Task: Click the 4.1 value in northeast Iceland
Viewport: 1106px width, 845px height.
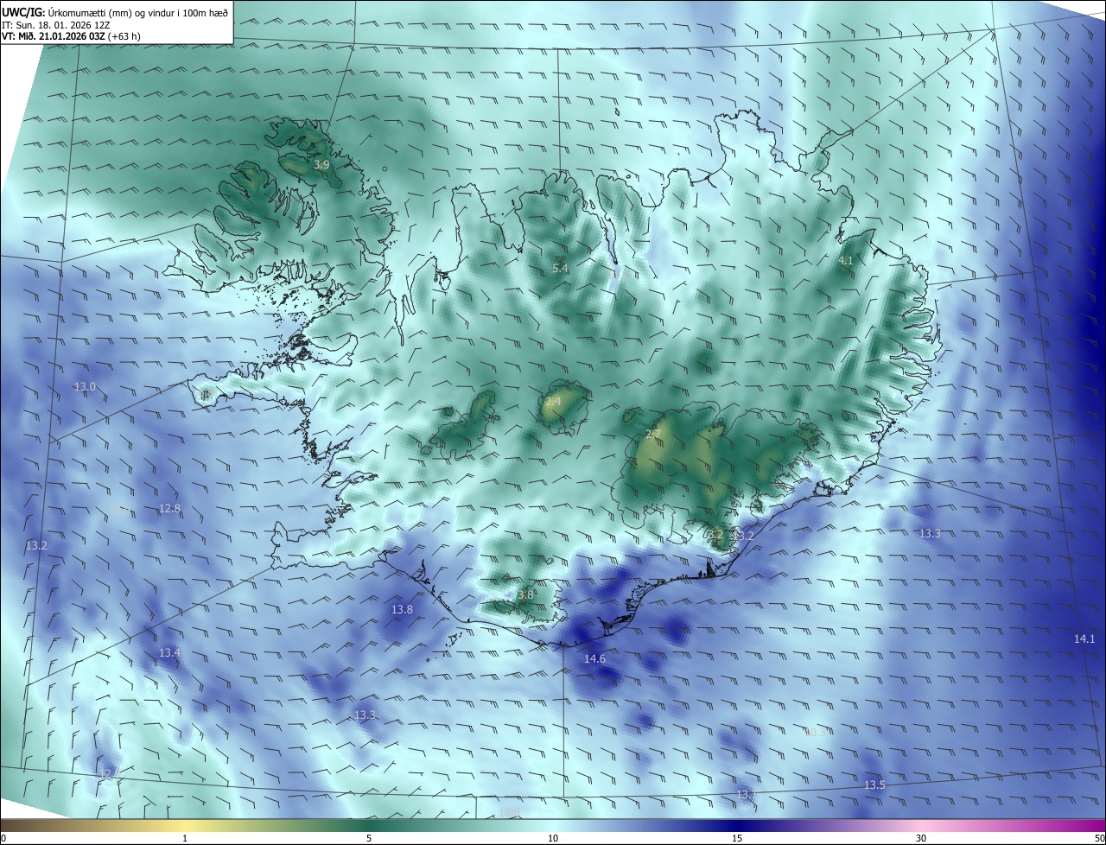Action: coord(845,260)
